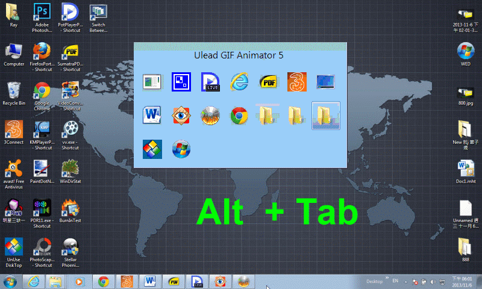Select the Word window in Alt+Tab switcher

pos(152,115)
